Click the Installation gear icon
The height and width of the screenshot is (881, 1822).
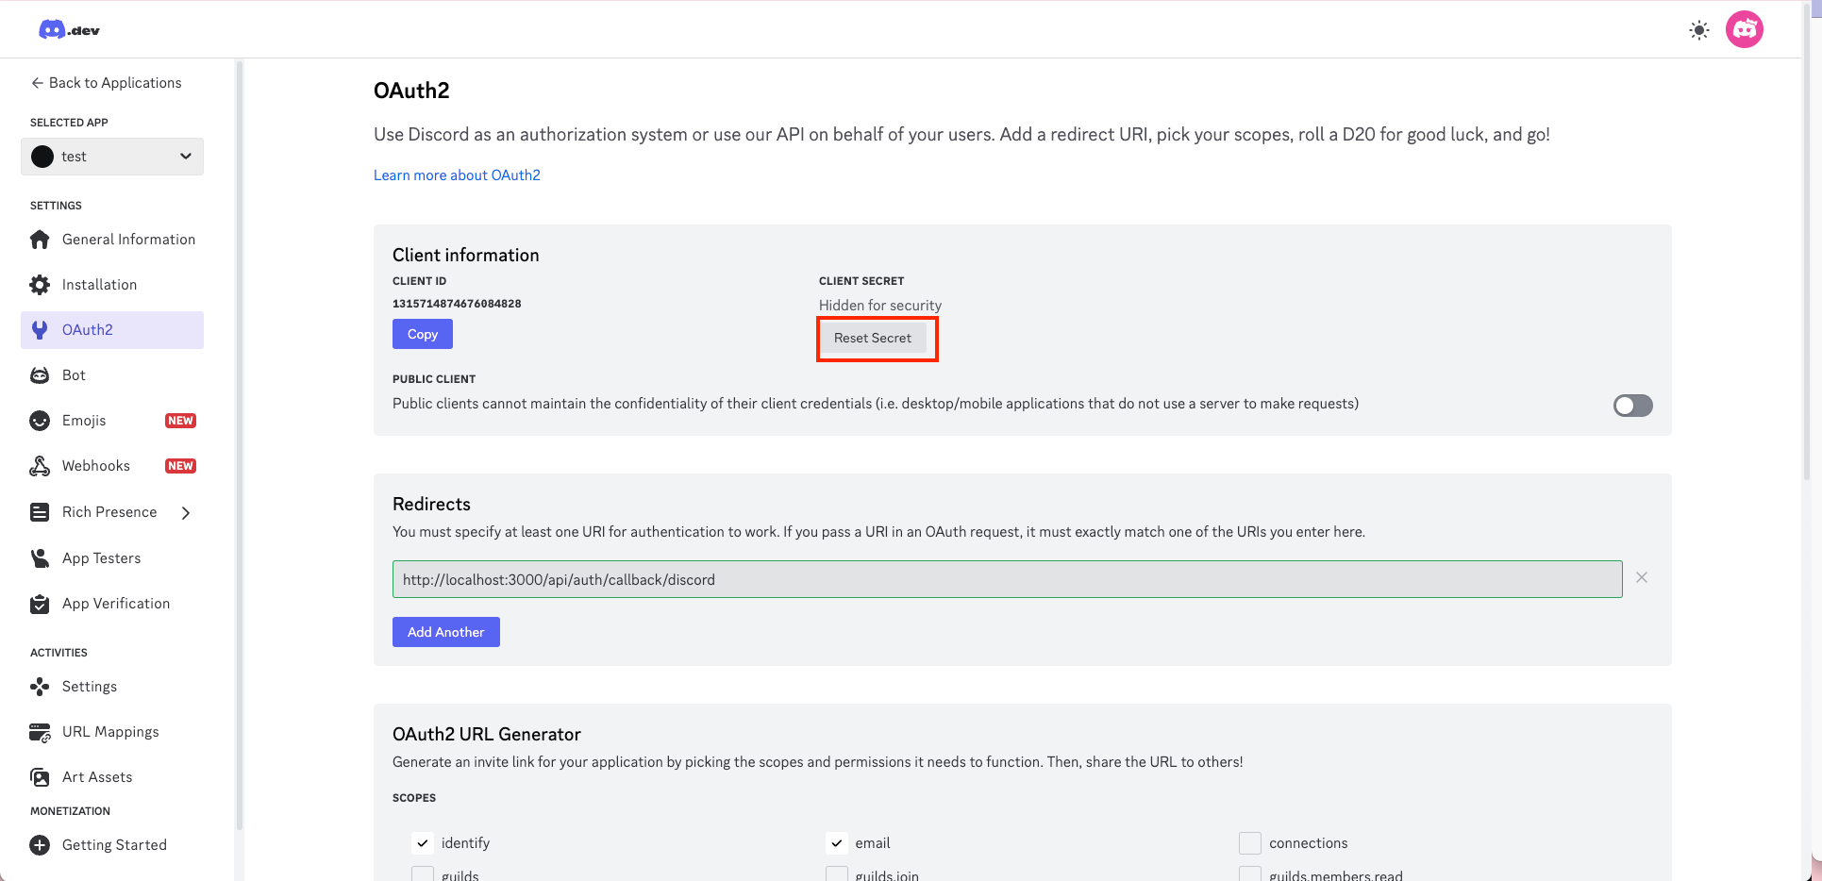coord(40,285)
